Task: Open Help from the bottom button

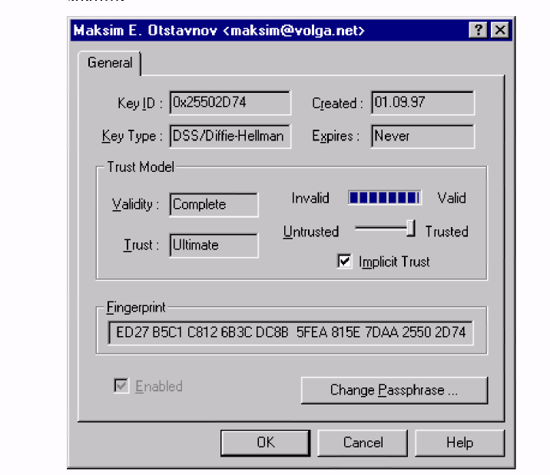Action: point(459,443)
